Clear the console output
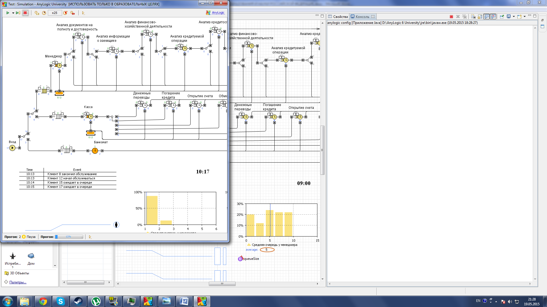The height and width of the screenshot is (307, 547). [x=473, y=16]
